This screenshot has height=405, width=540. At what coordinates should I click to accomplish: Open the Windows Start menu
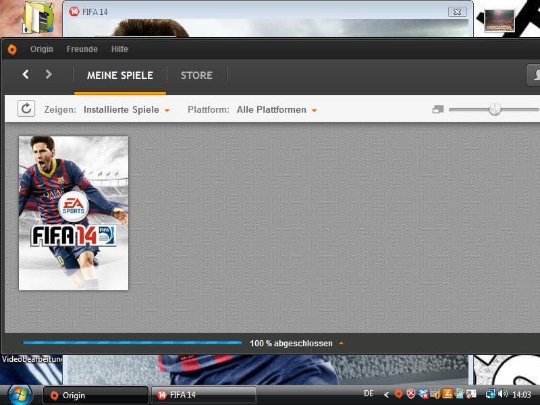pyautogui.click(x=20, y=395)
